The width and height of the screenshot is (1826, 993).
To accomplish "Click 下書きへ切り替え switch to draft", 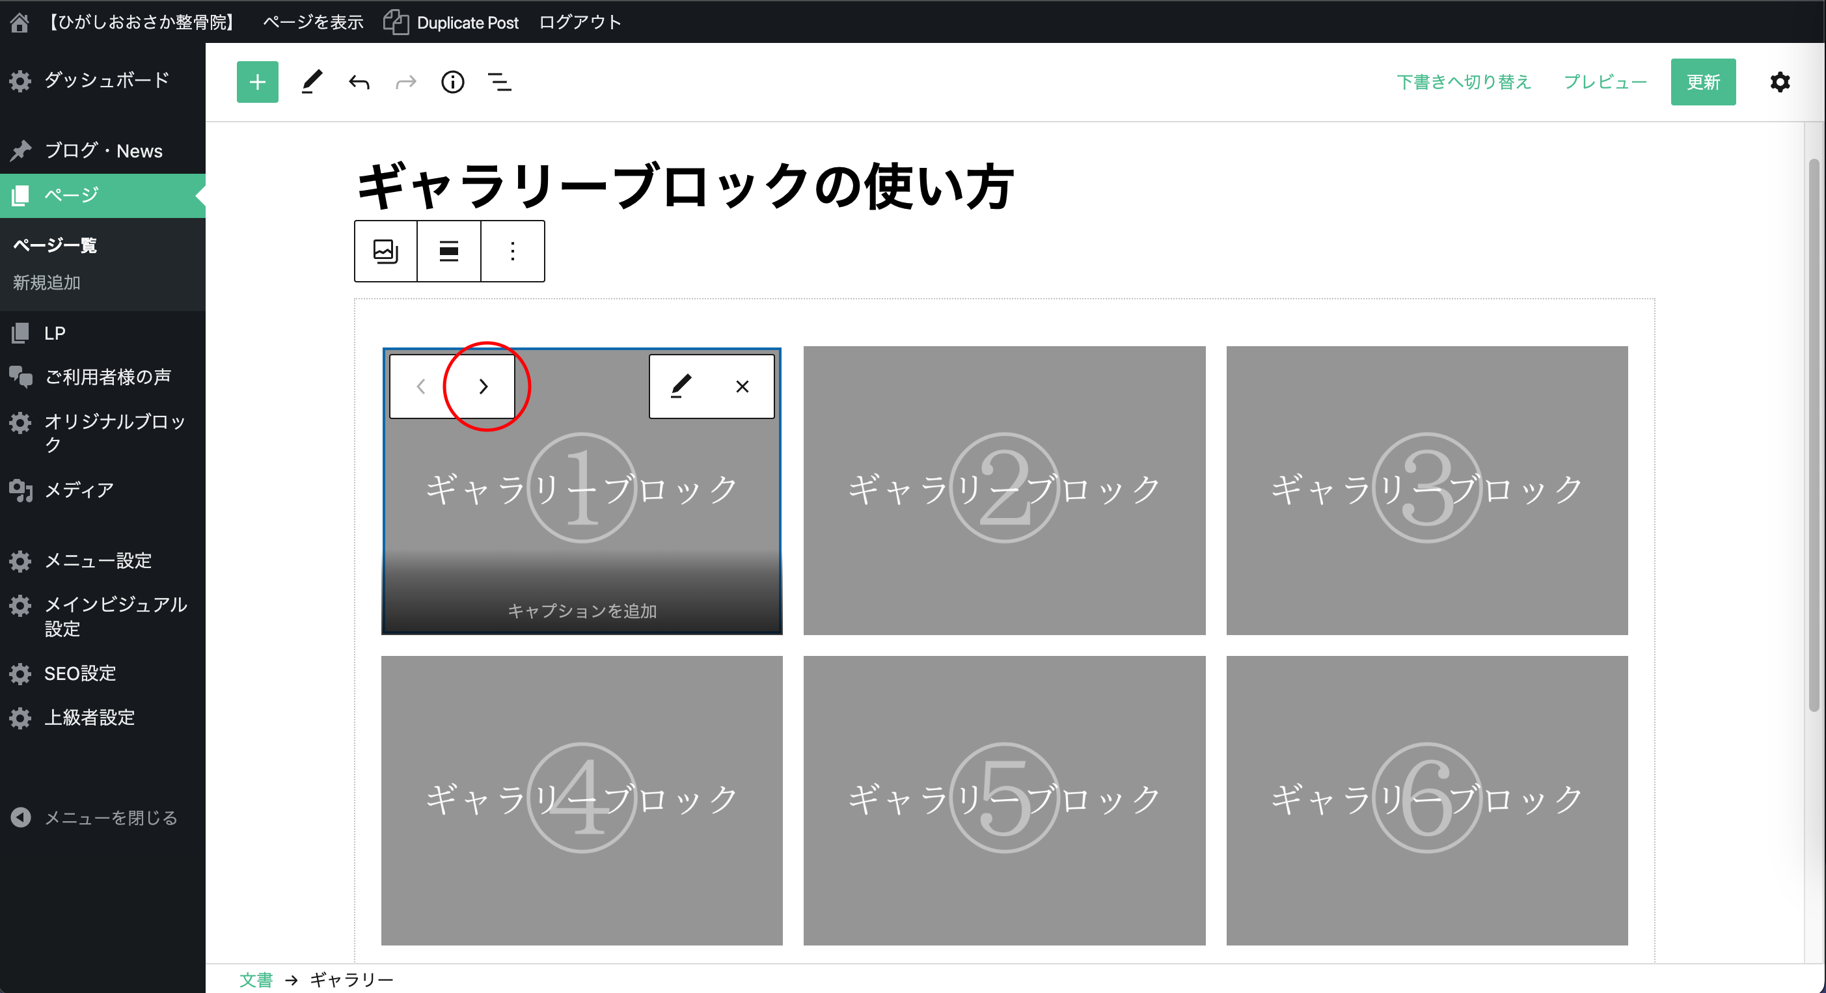I will point(1463,82).
